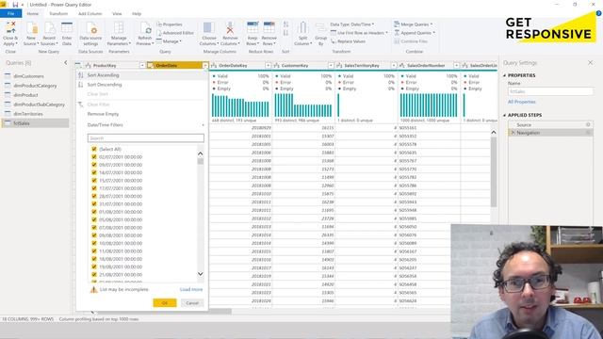Image resolution: width=603 pixels, height=339 pixels.
Task: Click the Close & Apply icon
Action: tap(10, 27)
